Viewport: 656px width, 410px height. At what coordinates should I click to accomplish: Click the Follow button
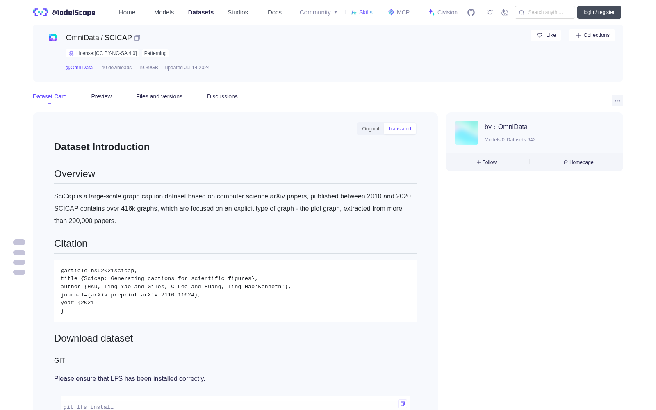[487, 162]
